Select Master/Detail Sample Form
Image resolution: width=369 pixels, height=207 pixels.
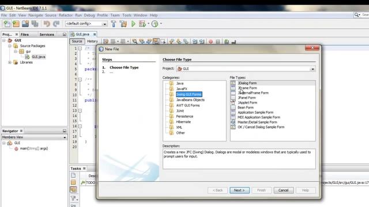pos(257,122)
